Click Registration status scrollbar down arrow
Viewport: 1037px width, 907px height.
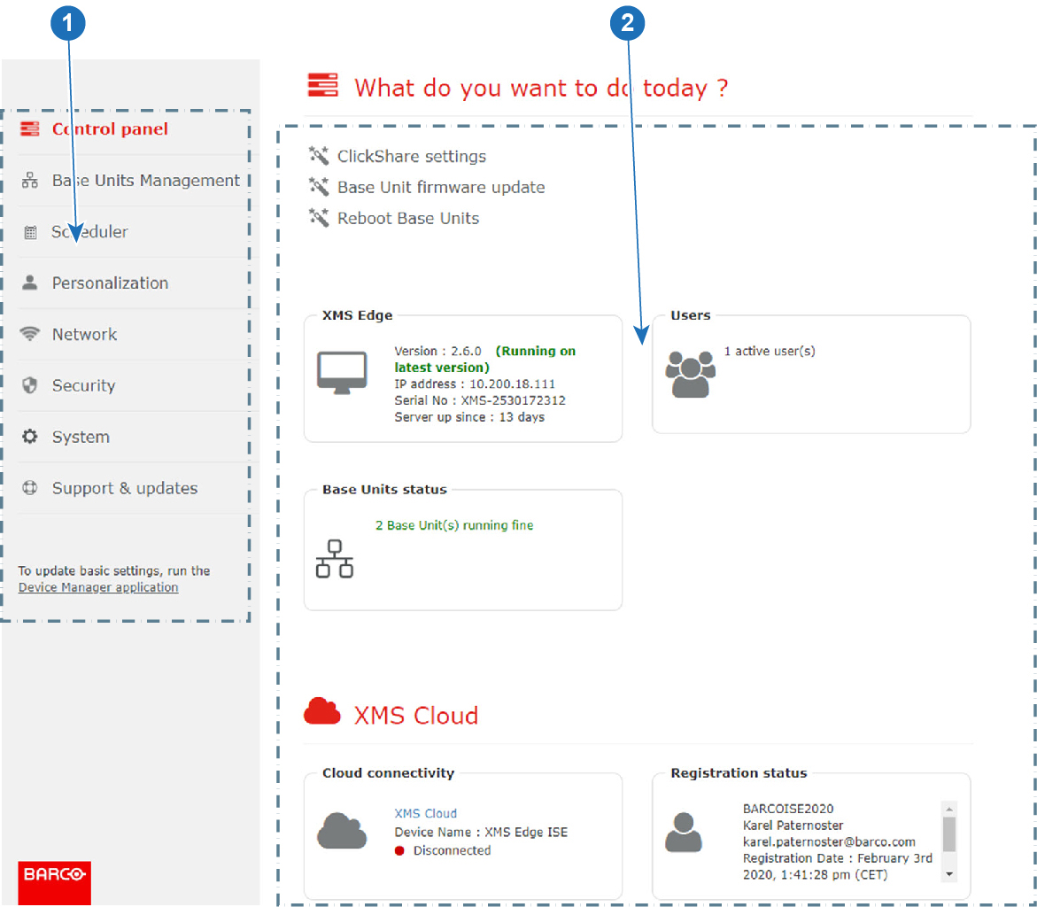pos(949,874)
